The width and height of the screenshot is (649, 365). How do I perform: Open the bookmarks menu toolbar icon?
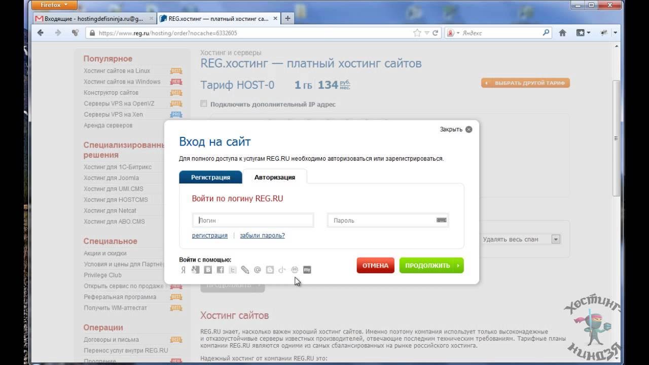[581, 33]
